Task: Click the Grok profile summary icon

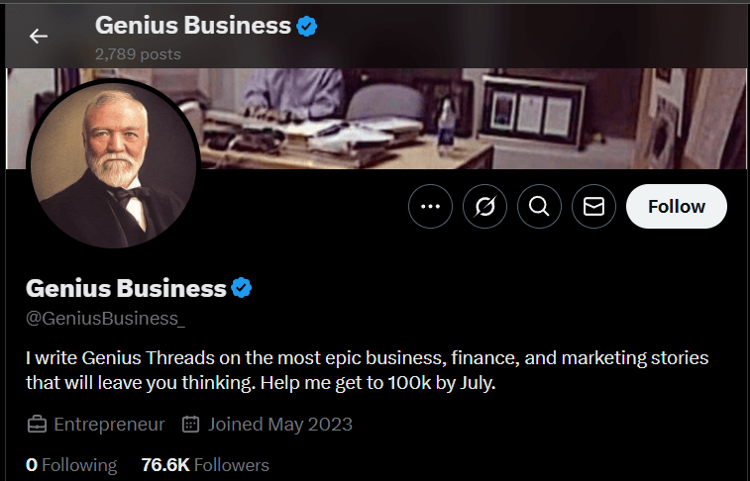Action: [x=484, y=206]
